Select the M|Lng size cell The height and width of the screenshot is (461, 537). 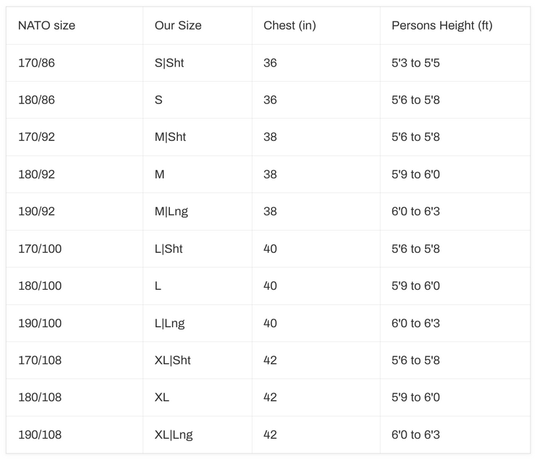[x=171, y=211]
